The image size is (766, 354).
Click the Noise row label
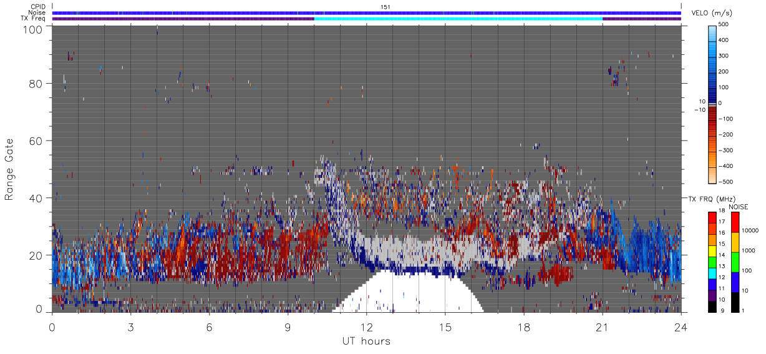(x=38, y=12)
